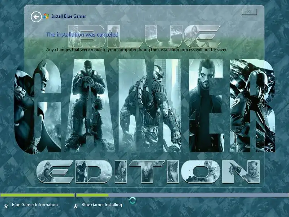Click the Windows flag setup icon
This screenshot has height=217, width=289.
(46, 16)
